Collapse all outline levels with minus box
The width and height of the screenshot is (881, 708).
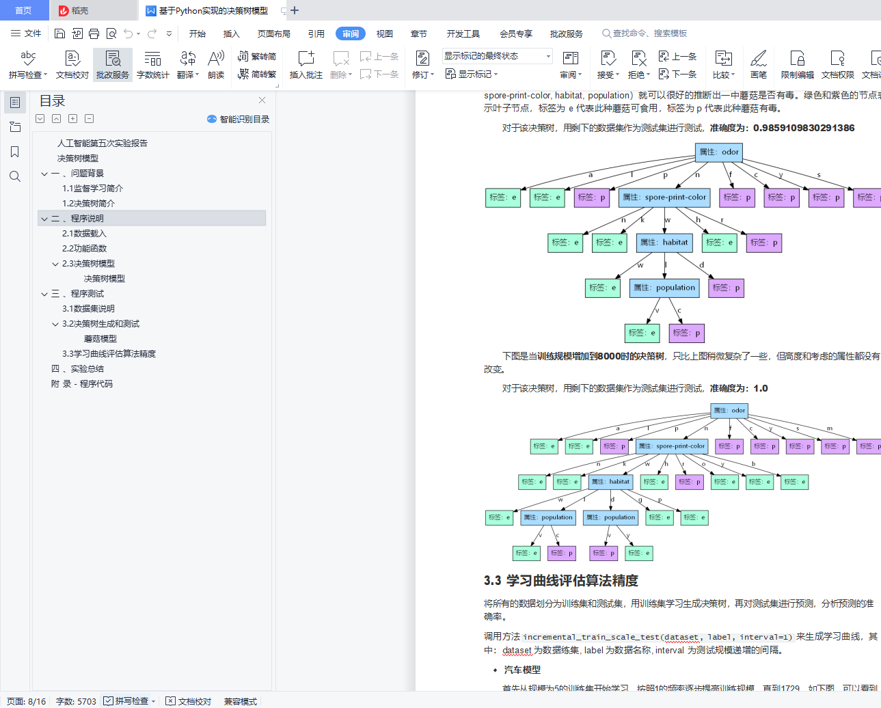[x=89, y=119]
